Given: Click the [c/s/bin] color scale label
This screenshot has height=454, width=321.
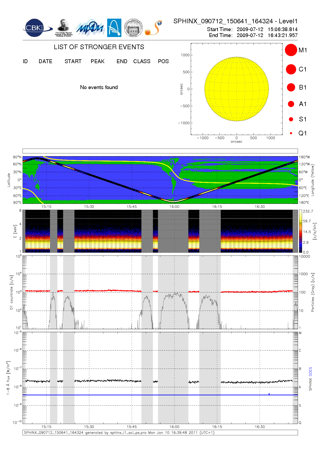Looking at the screenshot, I should 315,231.
